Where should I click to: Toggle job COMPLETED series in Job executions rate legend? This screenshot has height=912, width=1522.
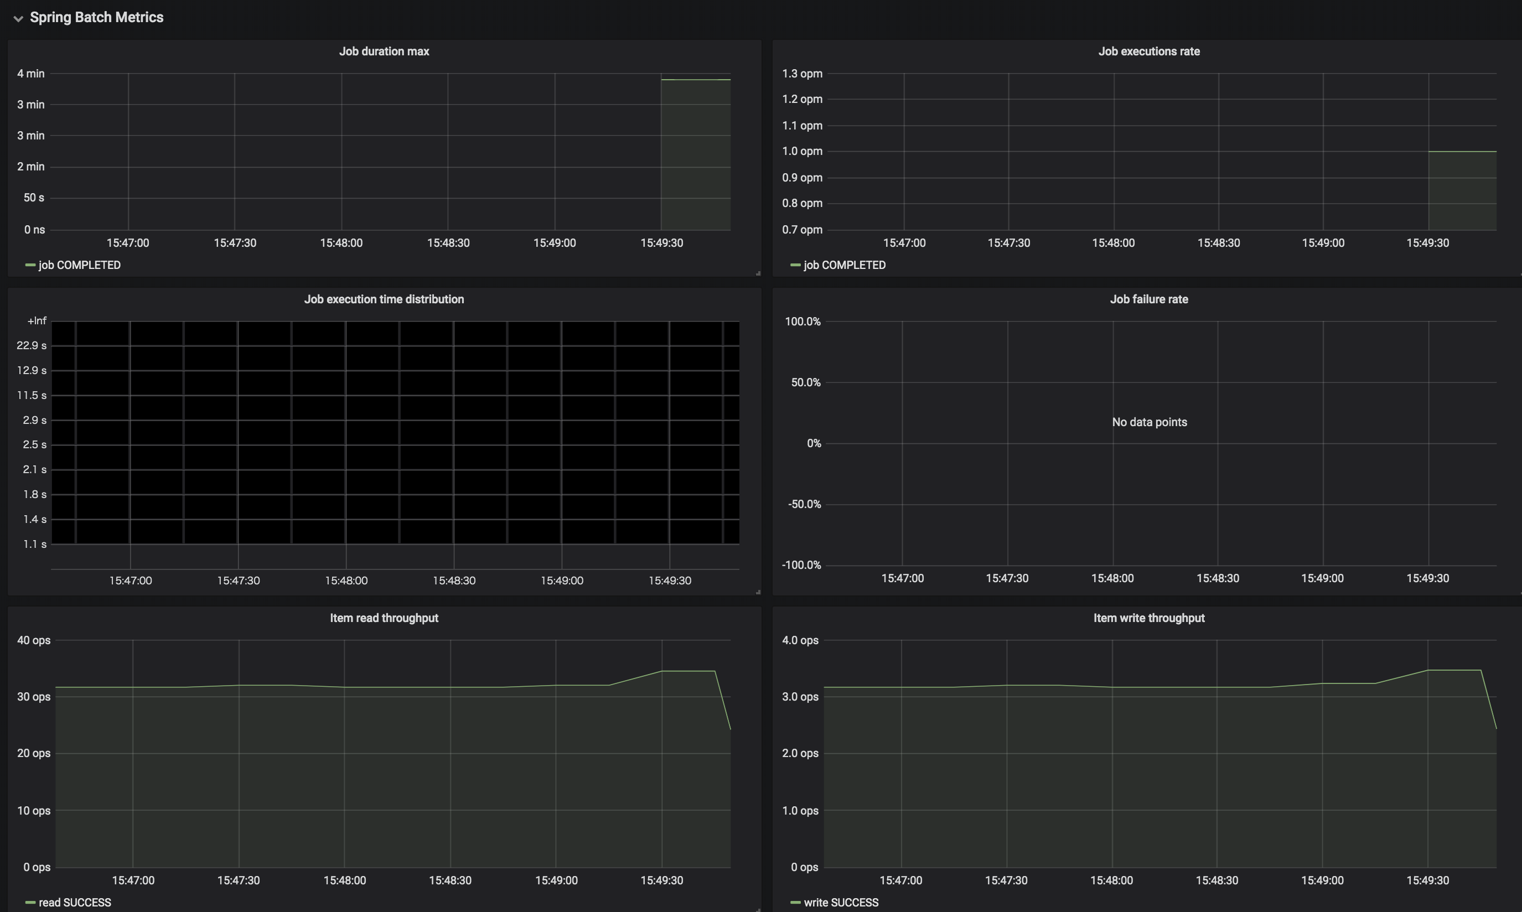point(844,266)
